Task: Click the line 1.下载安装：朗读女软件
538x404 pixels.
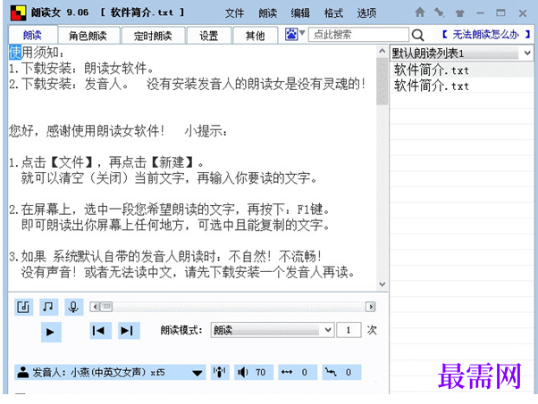Action: [81, 69]
